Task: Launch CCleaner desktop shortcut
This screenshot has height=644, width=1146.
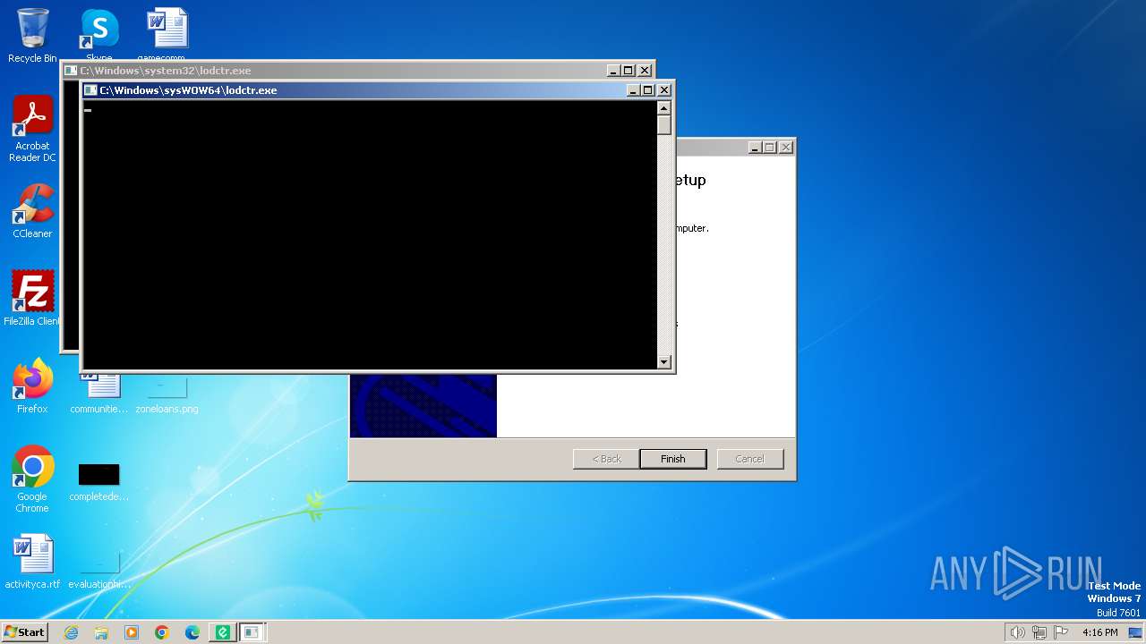Action: click(32, 211)
